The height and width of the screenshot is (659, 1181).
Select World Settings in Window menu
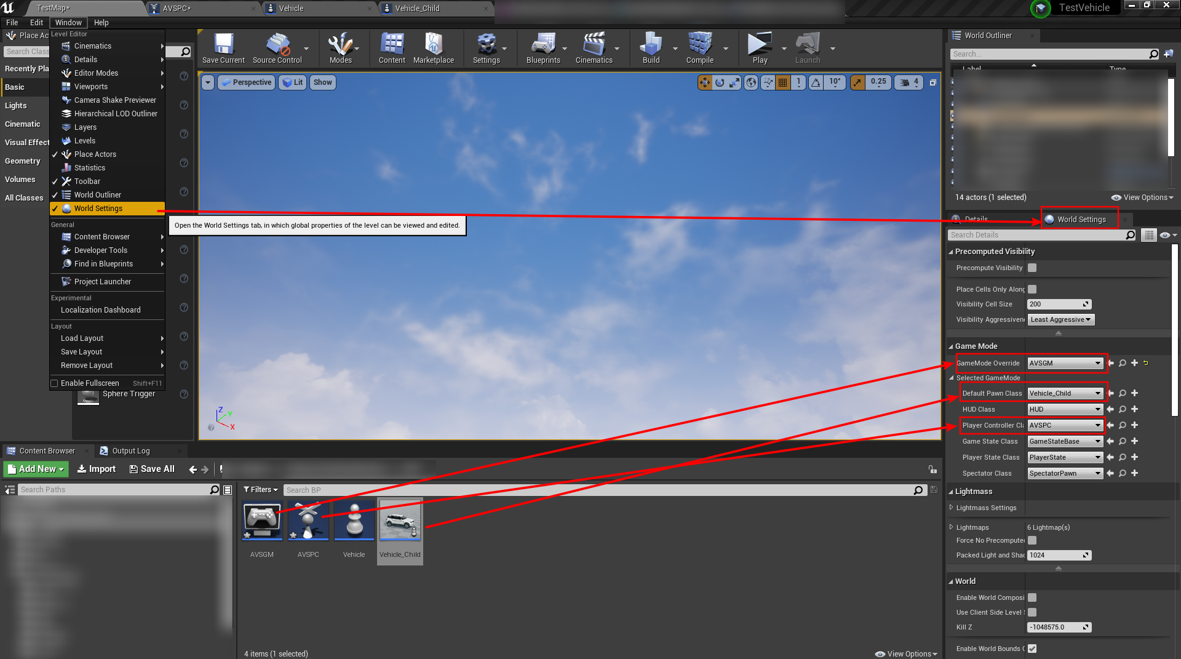(x=107, y=209)
